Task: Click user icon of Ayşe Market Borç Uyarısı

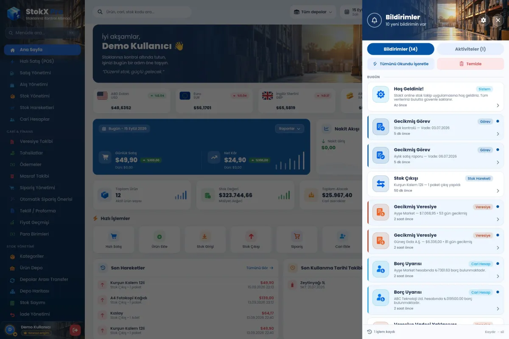Action: coord(380,269)
